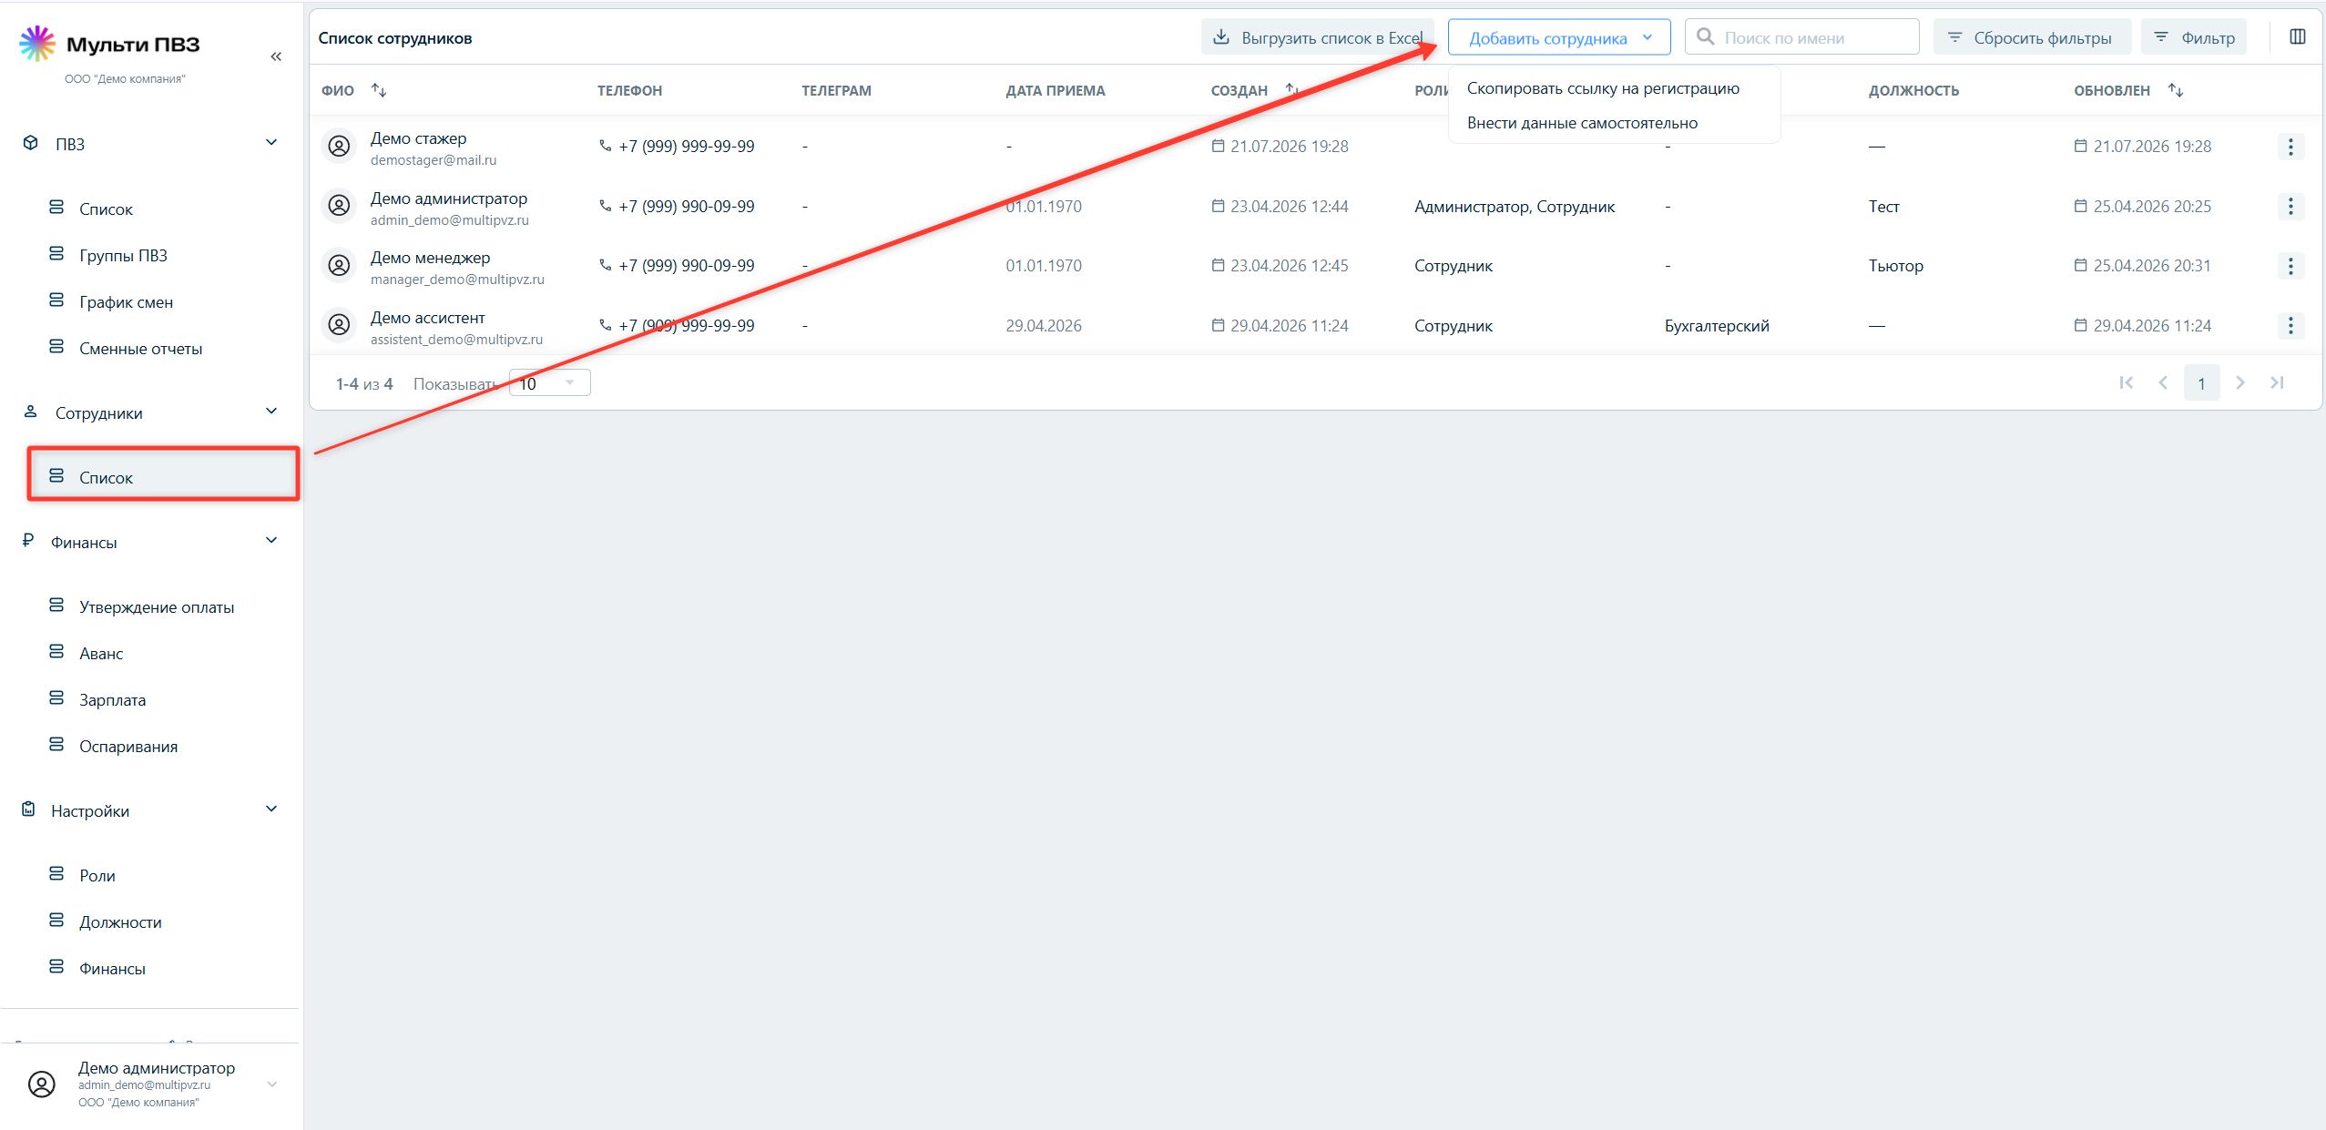Click the Дата приема column header
This screenshot has height=1130, width=2326.
point(1056,90)
